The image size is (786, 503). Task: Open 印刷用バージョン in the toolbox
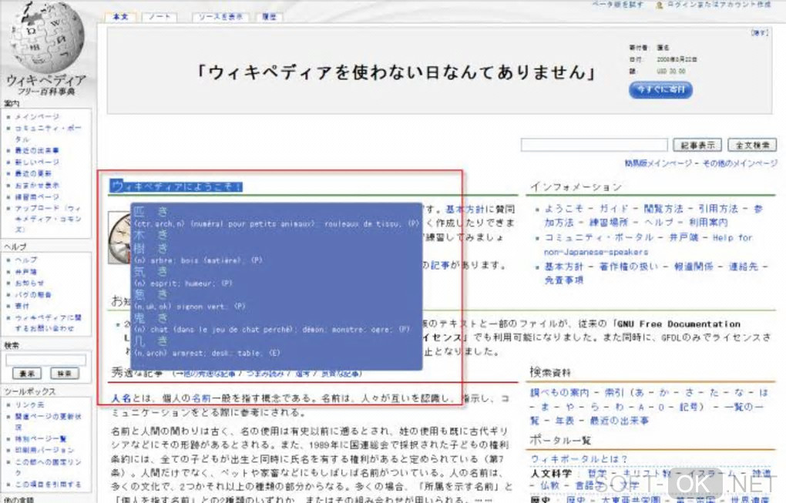pyautogui.click(x=44, y=450)
